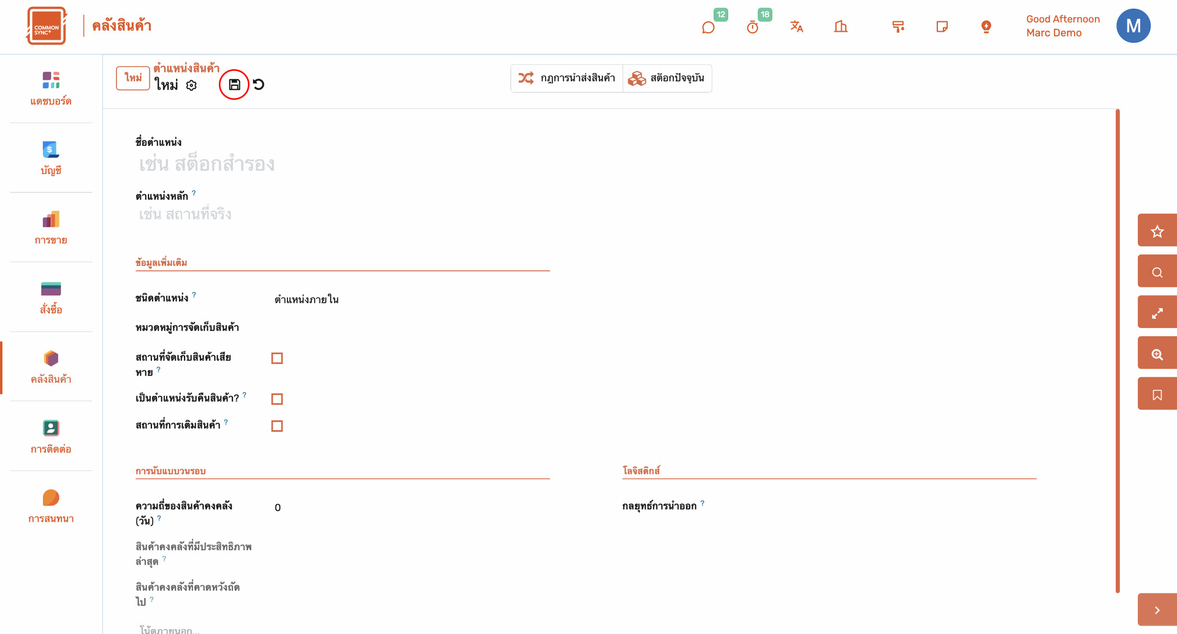Click the language translate icon
The image size is (1177, 634).
[796, 26]
